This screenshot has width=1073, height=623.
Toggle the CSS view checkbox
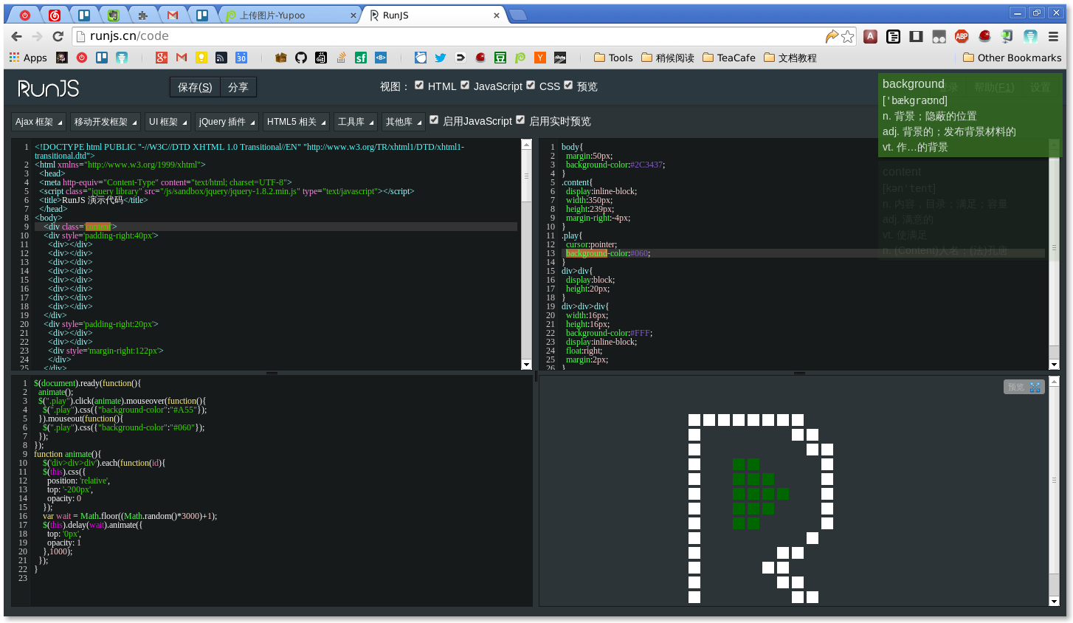[x=531, y=85]
